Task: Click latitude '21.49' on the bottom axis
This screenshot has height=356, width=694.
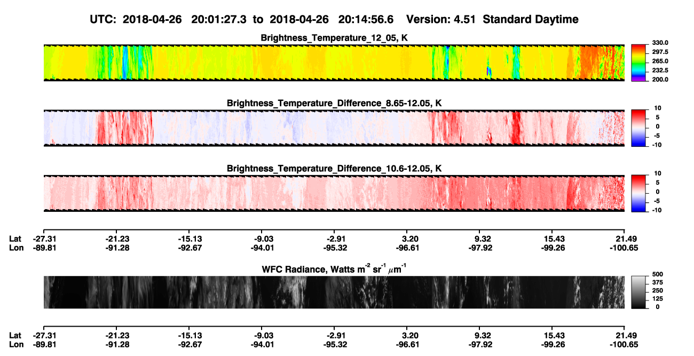Action: click(x=626, y=335)
